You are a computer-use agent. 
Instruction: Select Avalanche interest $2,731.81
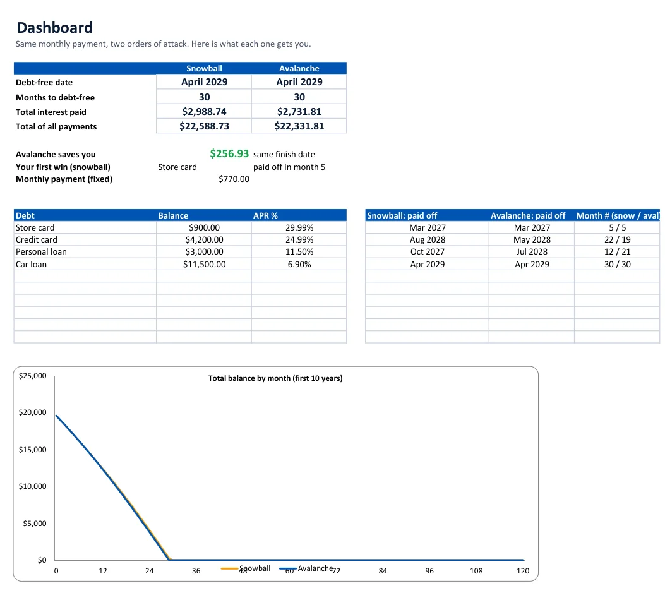coord(299,112)
